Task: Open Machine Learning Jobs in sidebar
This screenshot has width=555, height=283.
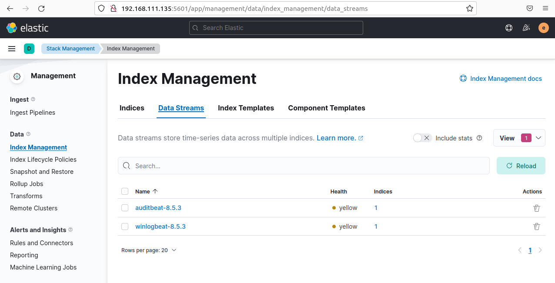Action: 43,267
